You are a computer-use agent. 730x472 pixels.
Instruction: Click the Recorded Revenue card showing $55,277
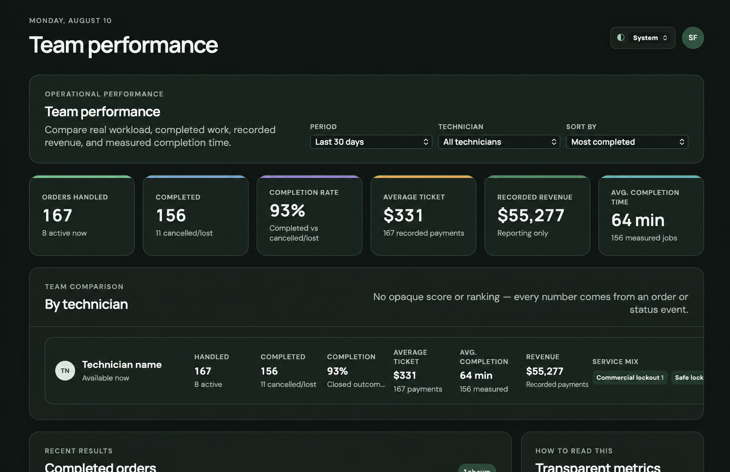point(537,215)
